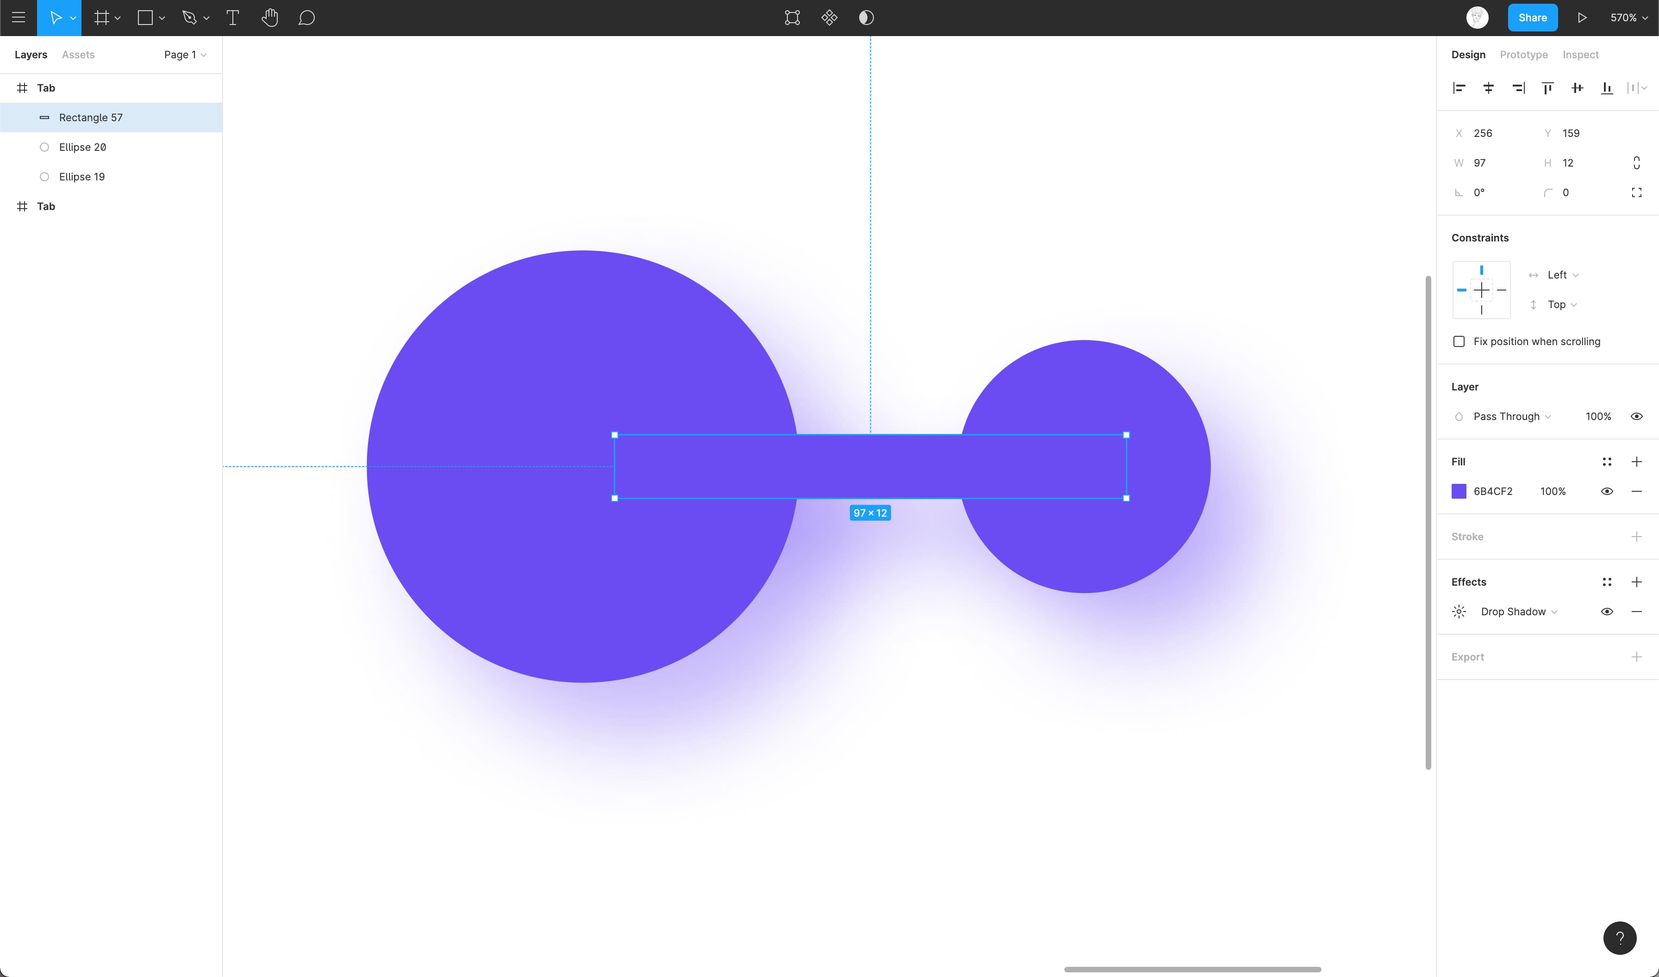1659x977 pixels.
Task: Click the align bottom icon
Action: (1607, 88)
